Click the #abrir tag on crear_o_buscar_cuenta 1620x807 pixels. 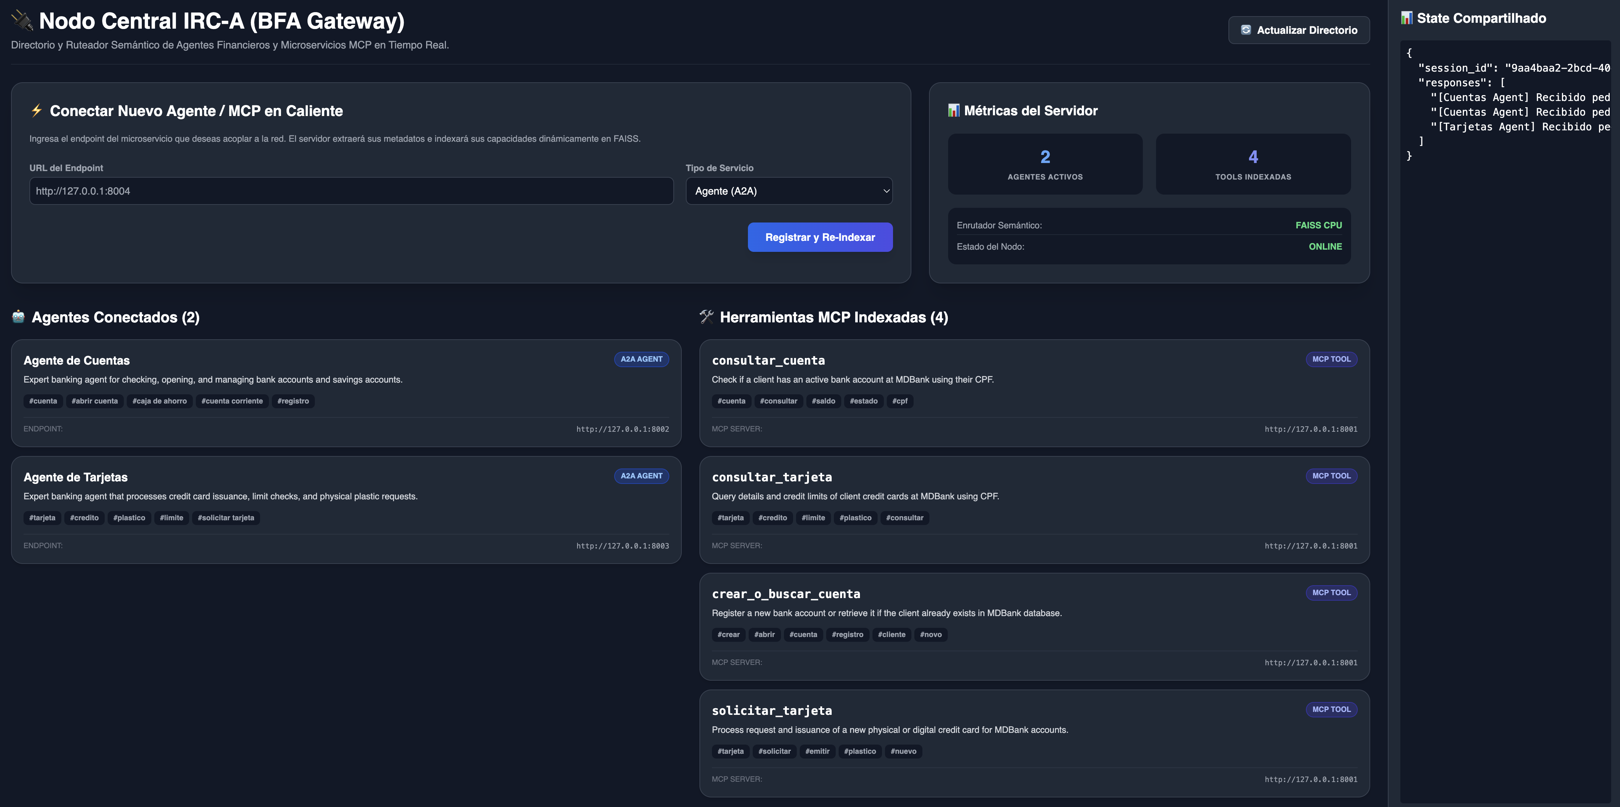(x=765, y=635)
